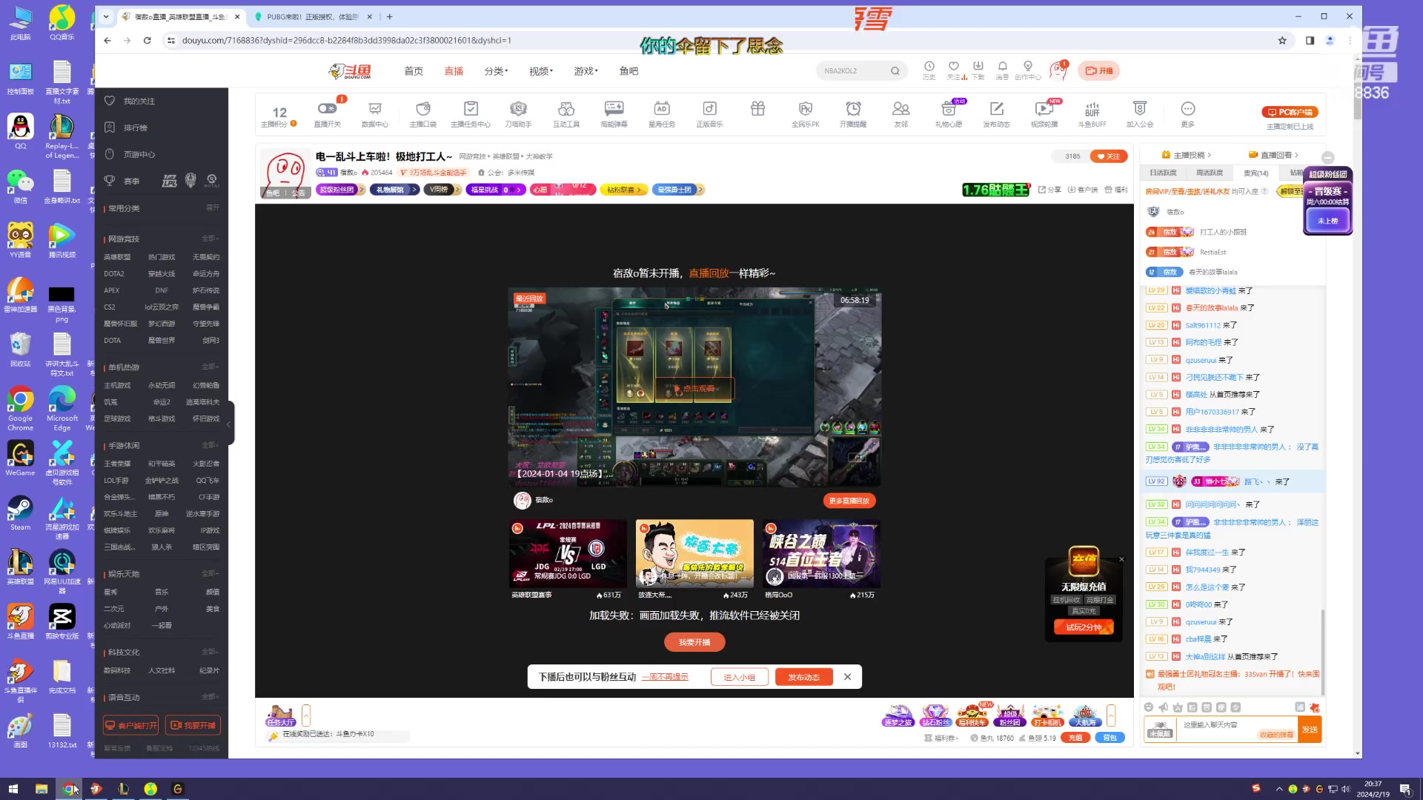Click the emoji icon in chat toolbar
1423x800 pixels.
pyautogui.click(x=1149, y=707)
